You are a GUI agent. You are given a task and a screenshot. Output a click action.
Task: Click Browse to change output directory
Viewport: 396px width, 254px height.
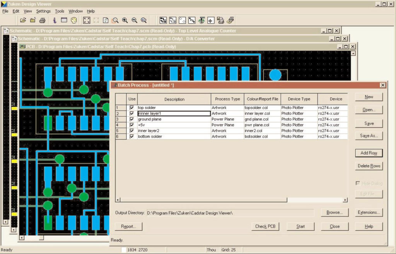click(335, 212)
